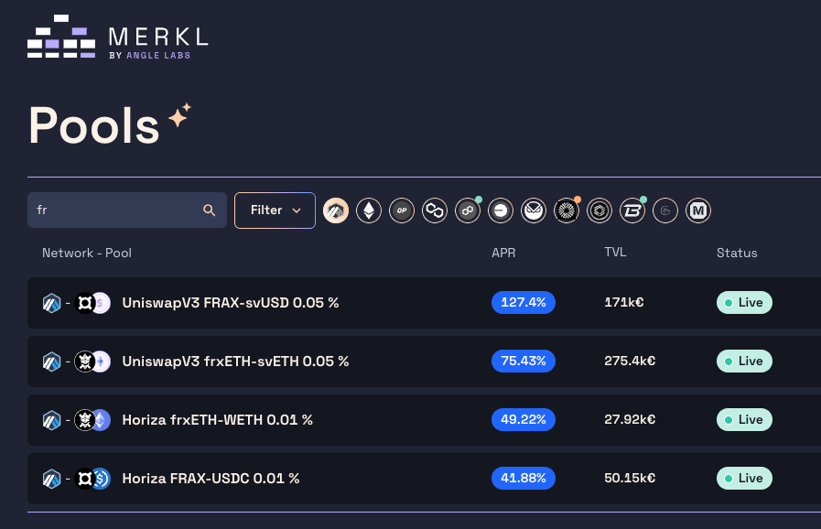The width and height of the screenshot is (821, 529).
Task: Click the 27.92k€ TVL value
Action: pyautogui.click(x=630, y=419)
